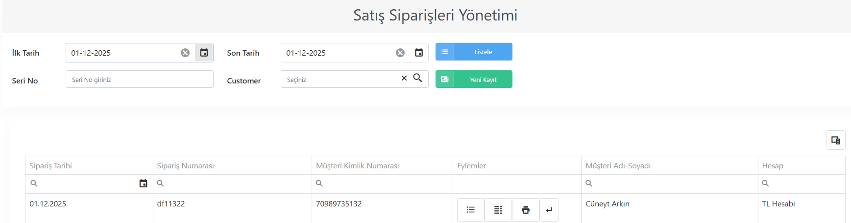Create a new record with Yeni Kayıt
The image size is (851, 223).
pos(474,79)
